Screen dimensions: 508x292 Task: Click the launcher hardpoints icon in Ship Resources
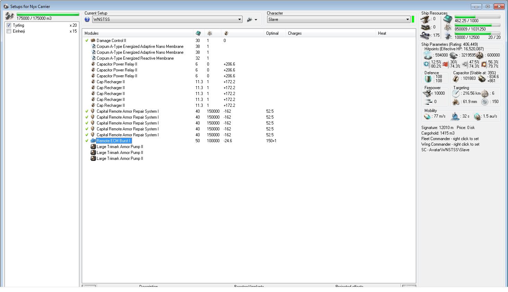pos(425,27)
